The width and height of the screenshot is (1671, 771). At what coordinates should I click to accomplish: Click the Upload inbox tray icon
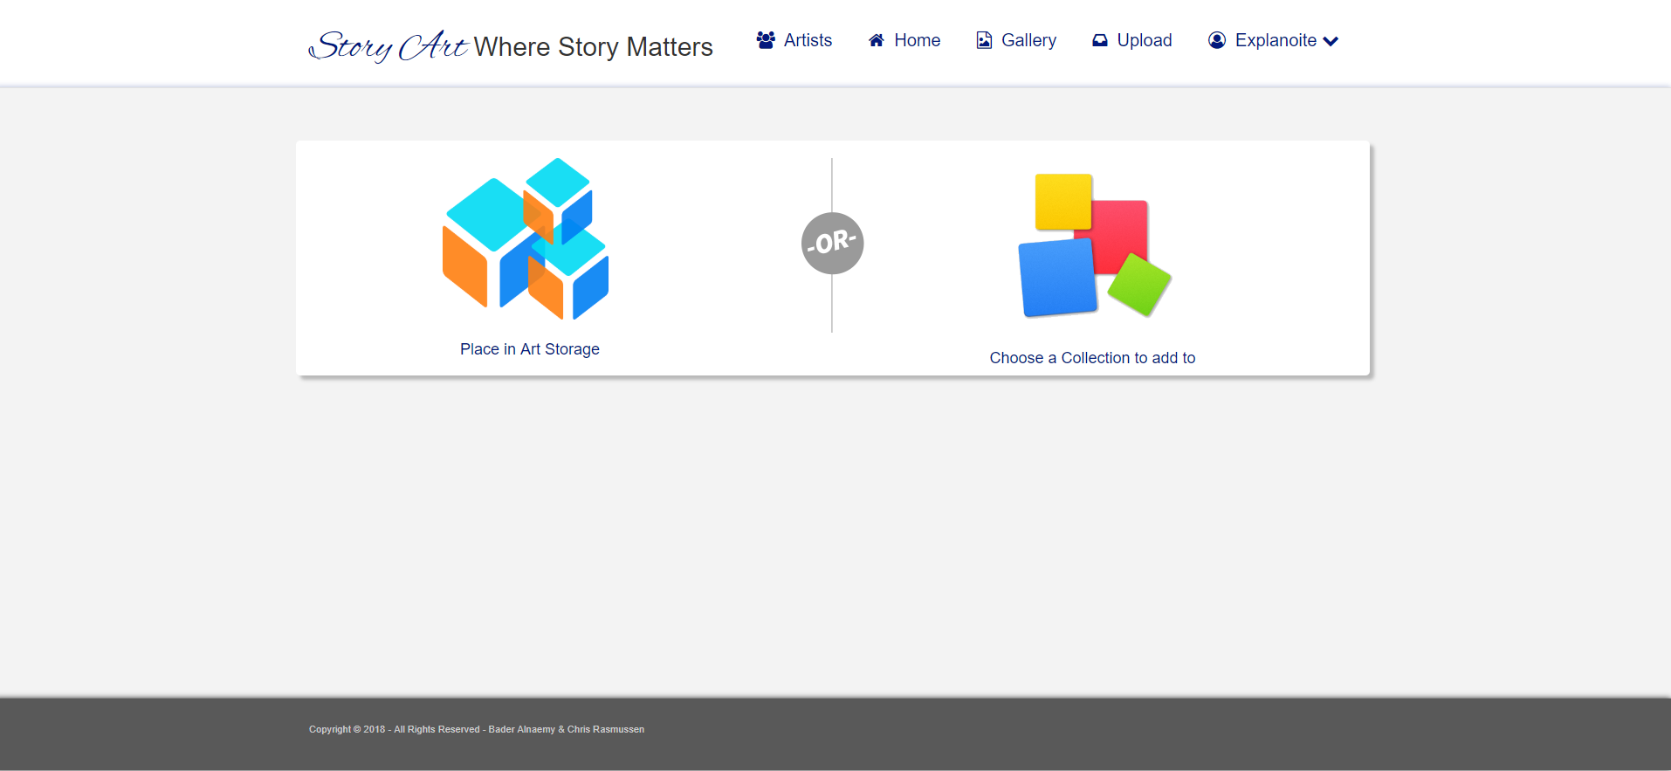[1100, 40]
